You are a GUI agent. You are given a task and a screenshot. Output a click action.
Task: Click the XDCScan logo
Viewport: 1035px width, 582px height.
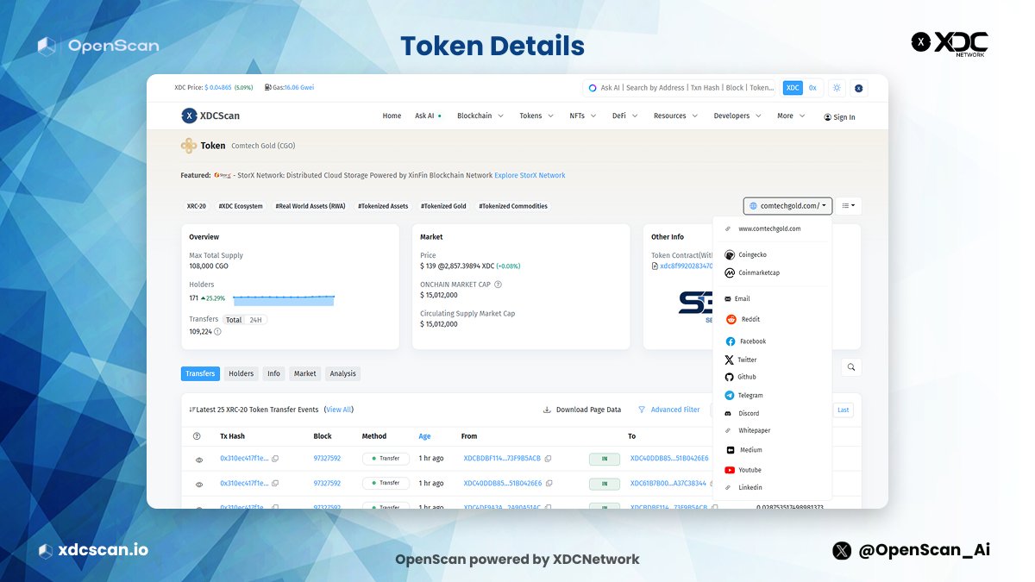click(210, 116)
